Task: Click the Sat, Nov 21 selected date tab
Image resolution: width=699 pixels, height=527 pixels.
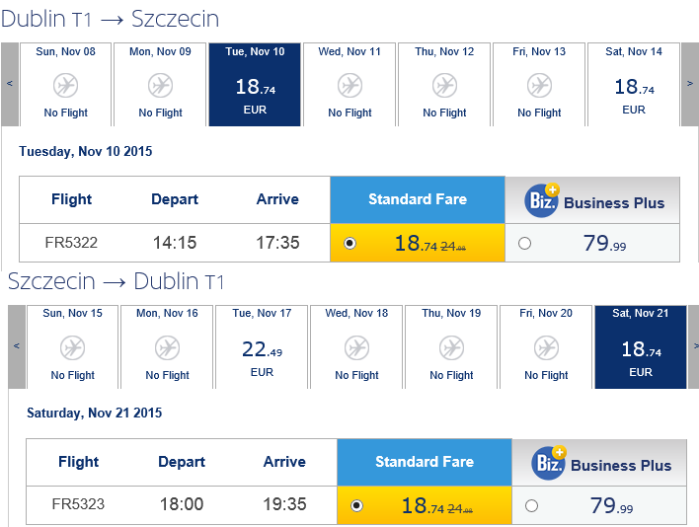Action: pyautogui.click(x=641, y=346)
